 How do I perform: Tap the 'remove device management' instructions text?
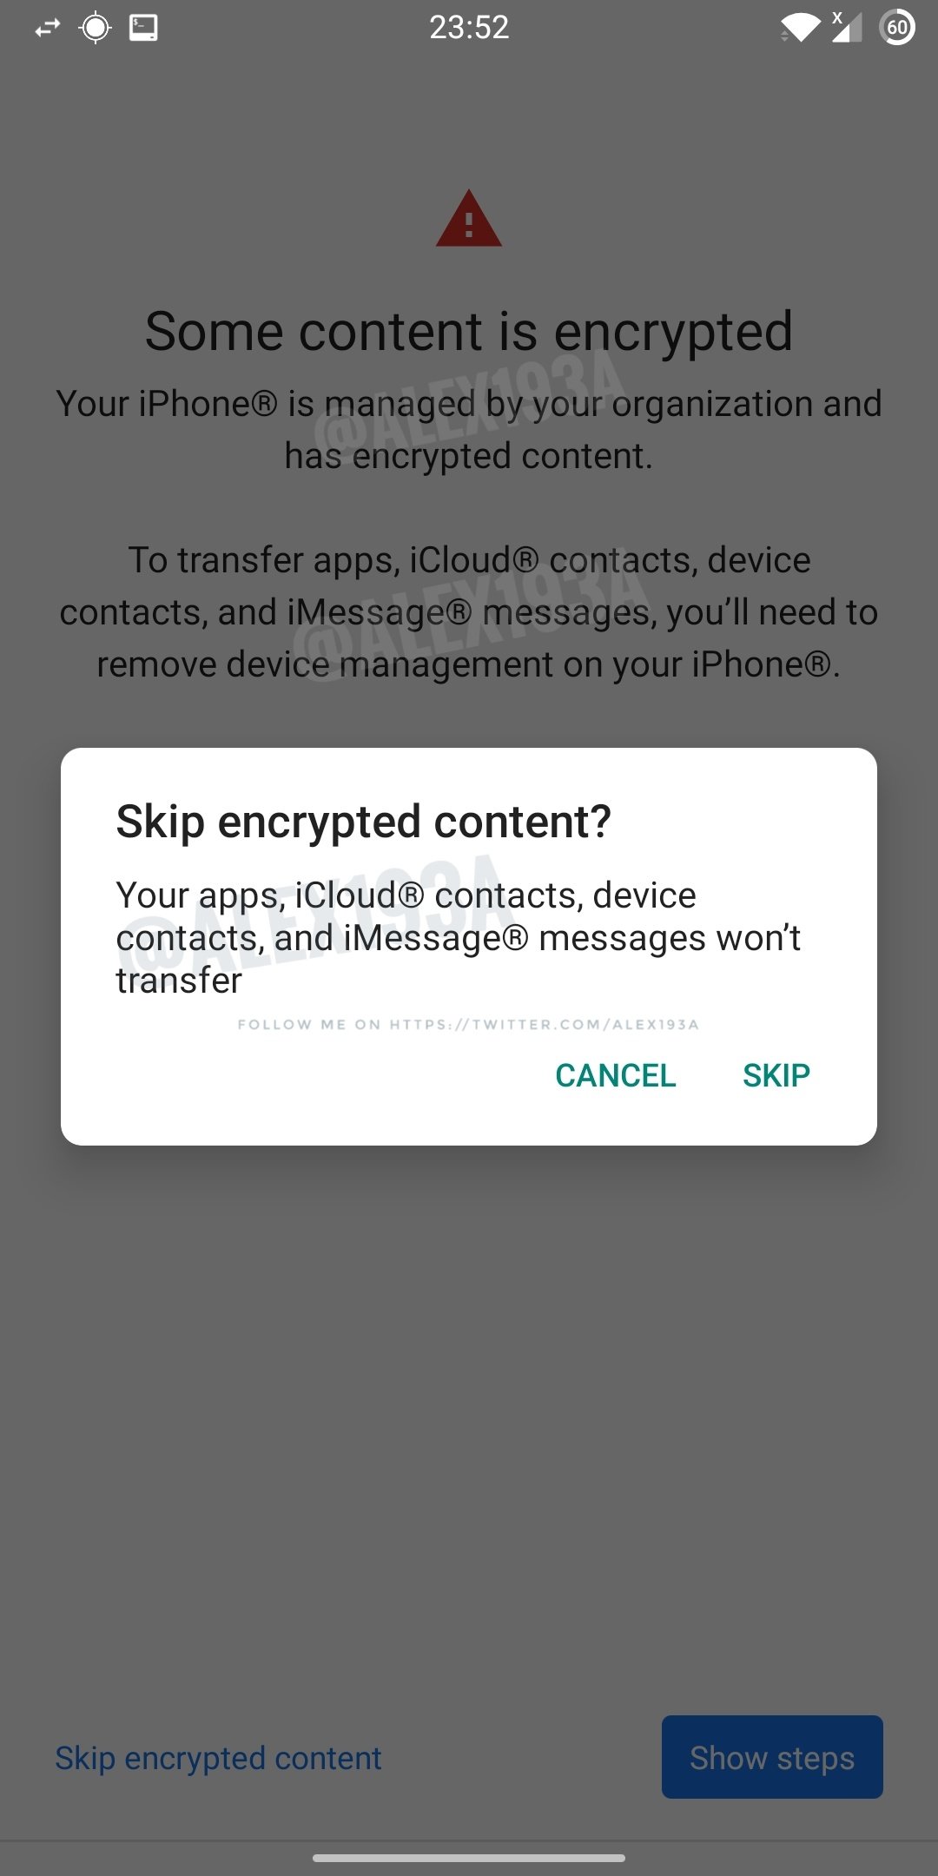pos(469,612)
